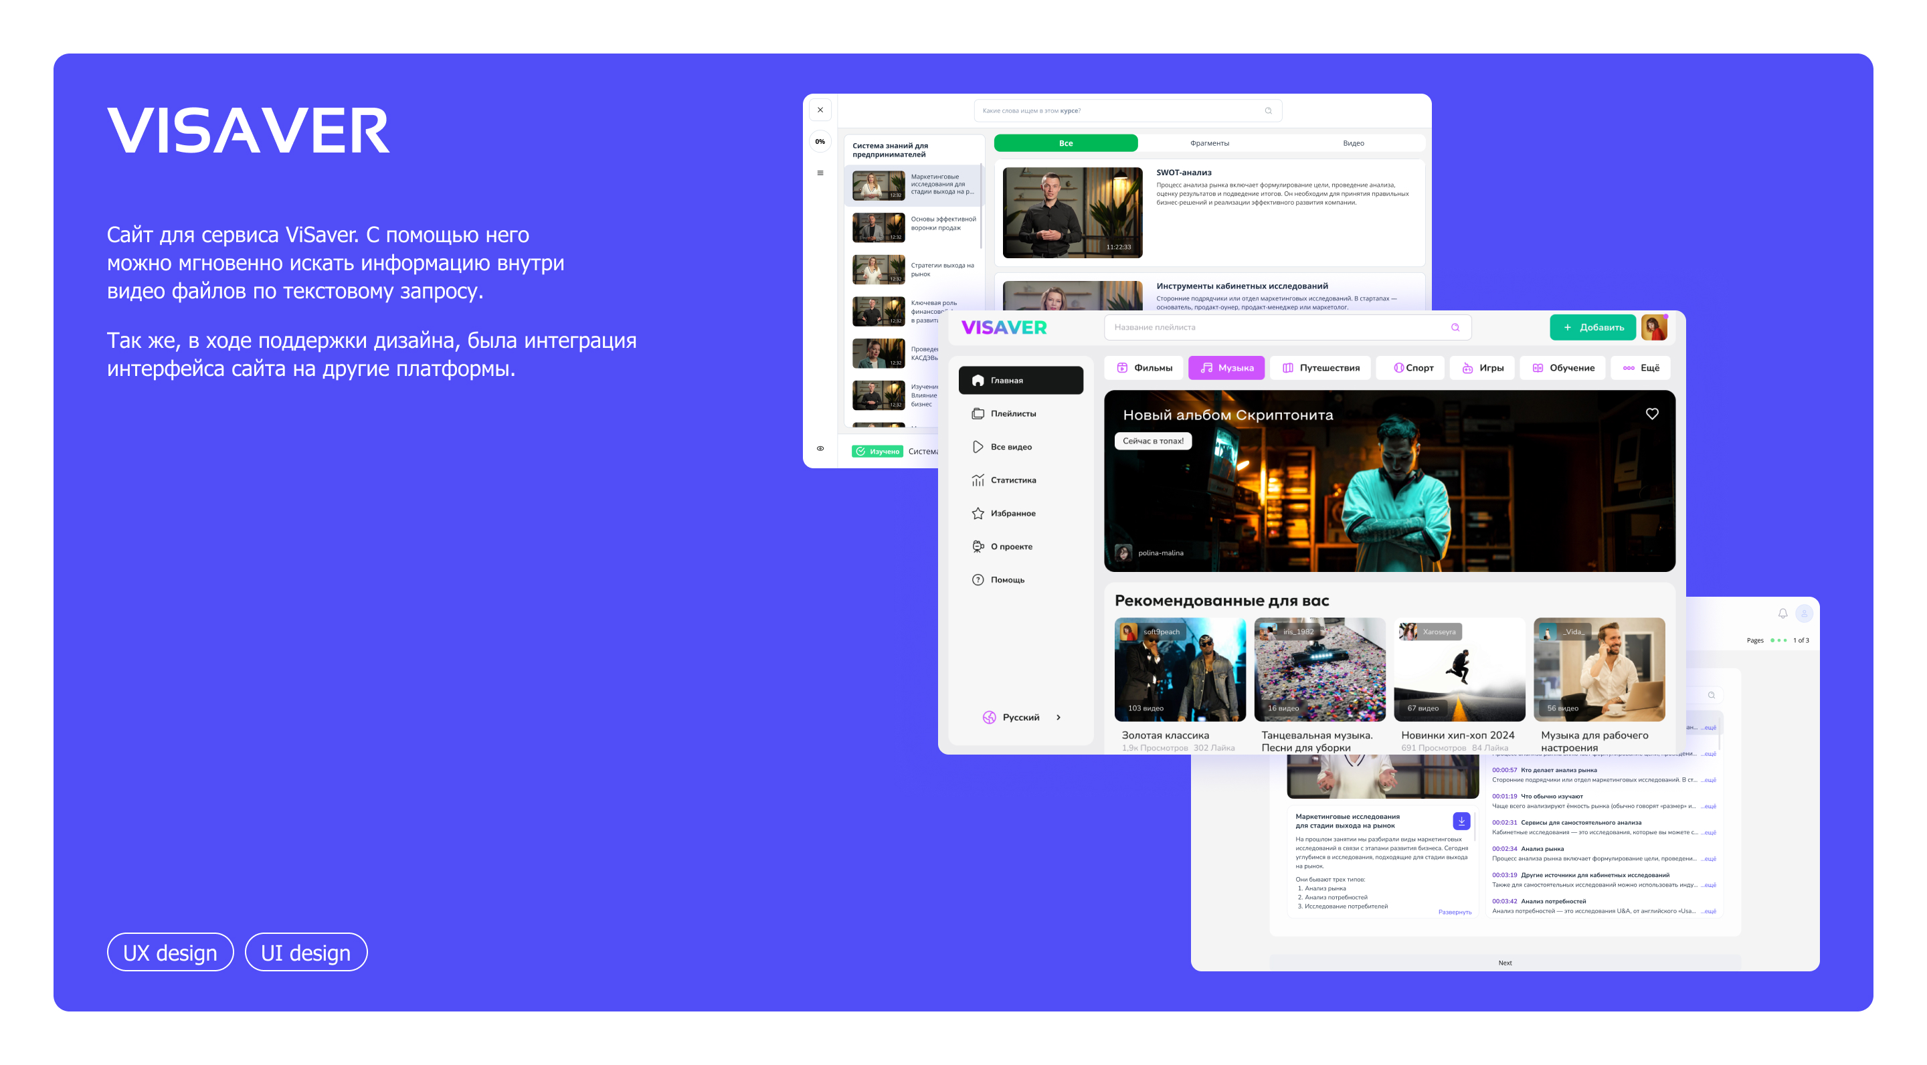Click the Next button at the bottom

(x=1505, y=963)
